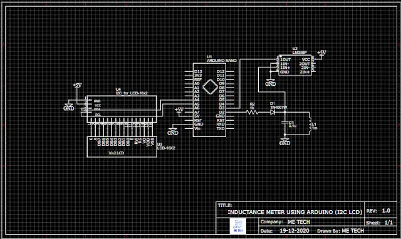
Task: Click the LM358P op-amp IC body
Action: (295, 65)
